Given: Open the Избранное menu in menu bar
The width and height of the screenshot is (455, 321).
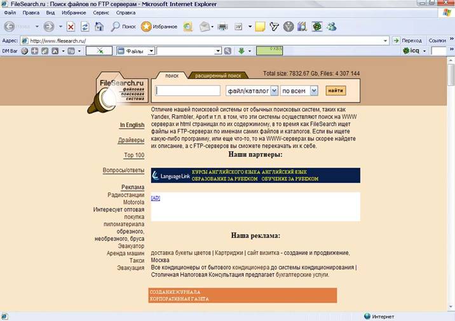Looking at the screenshot, I should point(74,13).
